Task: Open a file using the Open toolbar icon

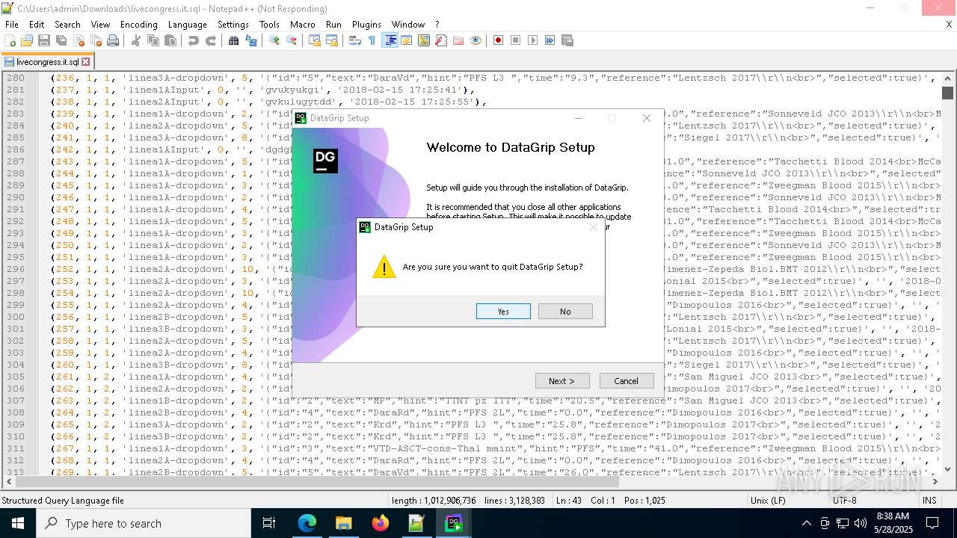Action: click(x=27, y=40)
